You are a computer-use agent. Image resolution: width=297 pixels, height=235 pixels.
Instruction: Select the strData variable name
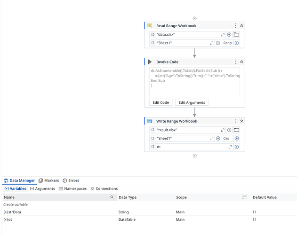click(15, 212)
